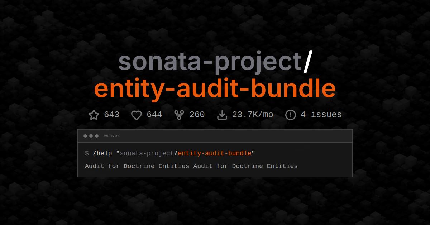Viewport: 430px width, 225px height.
Task: Click the "23.7K/mo" downloads value
Action: click(253, 115)
